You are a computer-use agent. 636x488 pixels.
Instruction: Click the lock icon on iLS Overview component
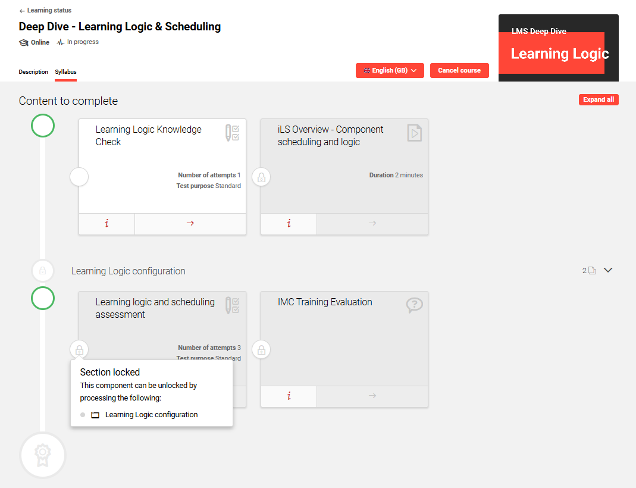click(x=261, y=177)
